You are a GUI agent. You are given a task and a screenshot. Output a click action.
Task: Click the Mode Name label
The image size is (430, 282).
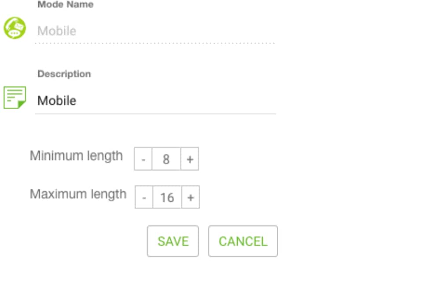(x=66, y=4)
